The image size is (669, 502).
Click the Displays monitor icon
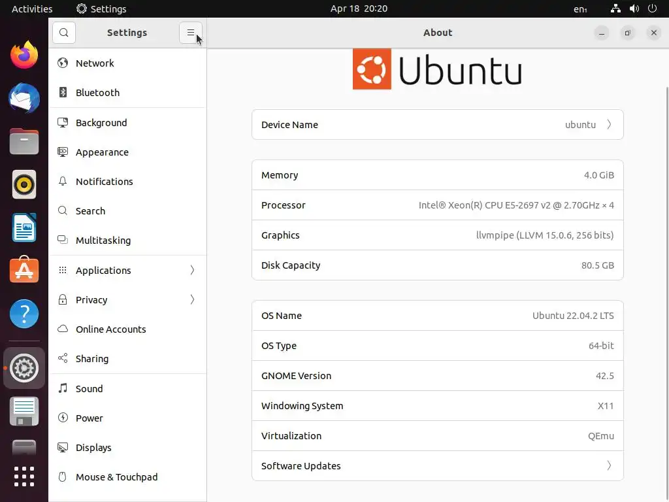[63, 448]
